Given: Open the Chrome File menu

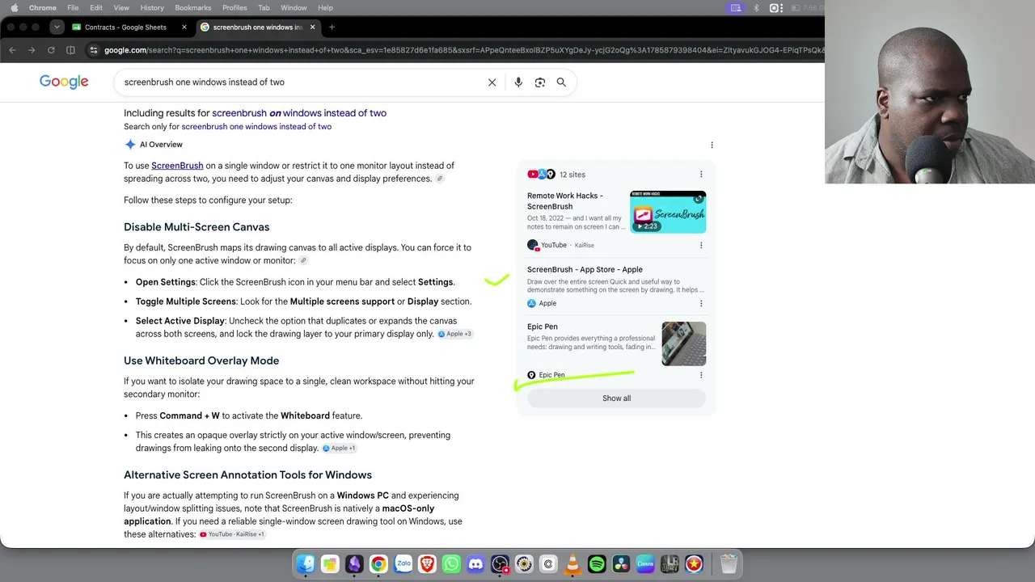Looking at the screenshot, I should (73, 8).
